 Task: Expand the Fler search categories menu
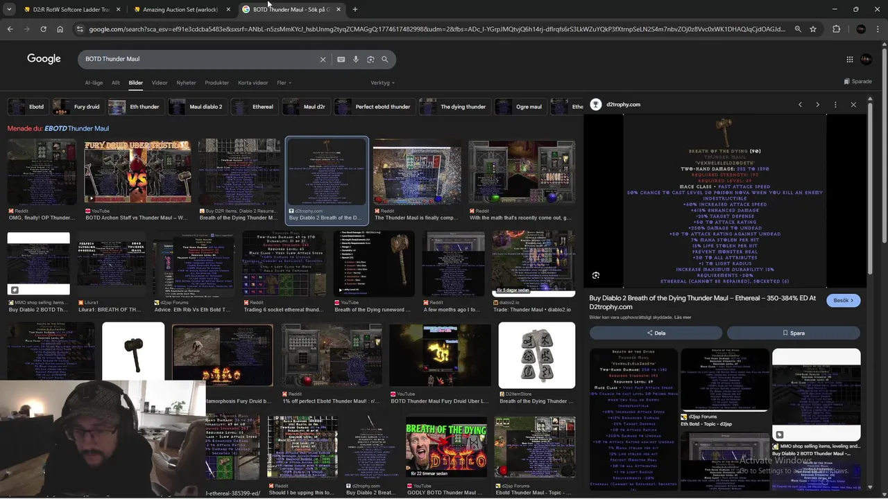[284, 82]
